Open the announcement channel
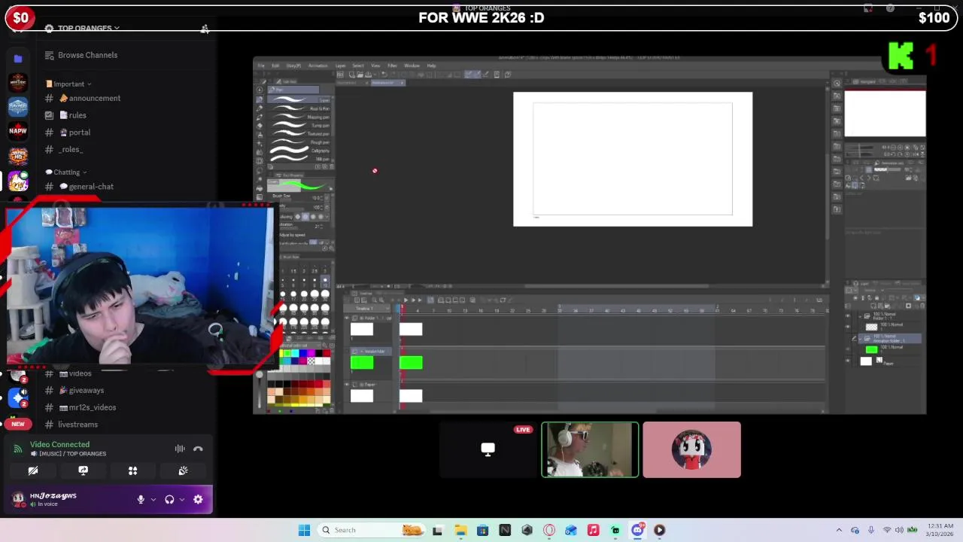Screen dimensions: 963x542 94,99
